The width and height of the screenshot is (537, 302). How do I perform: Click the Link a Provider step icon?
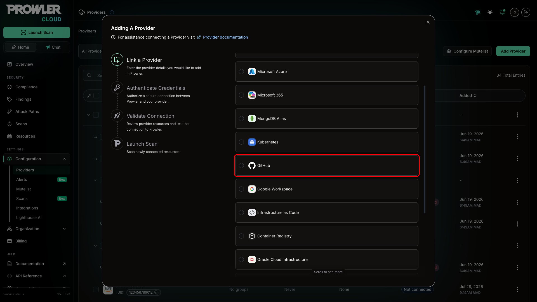click(117, 60)
